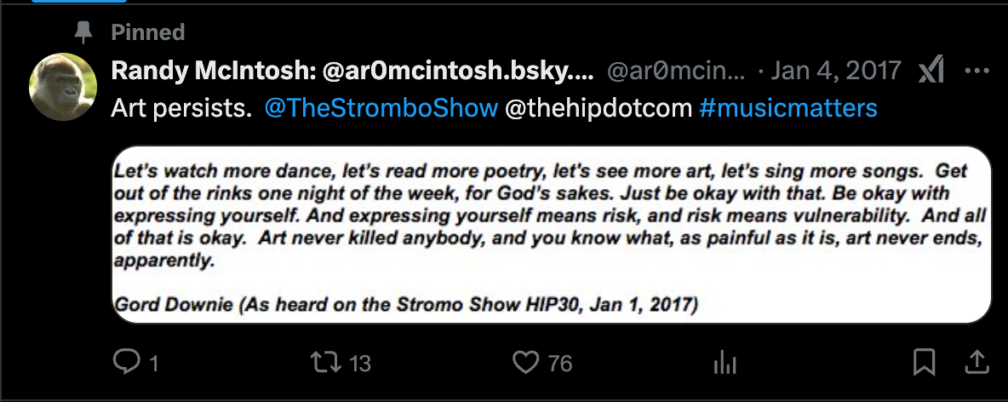Open the #musicmatters hashtag
The width and height of the screenshot is (1008, 402).
point(787,109)
